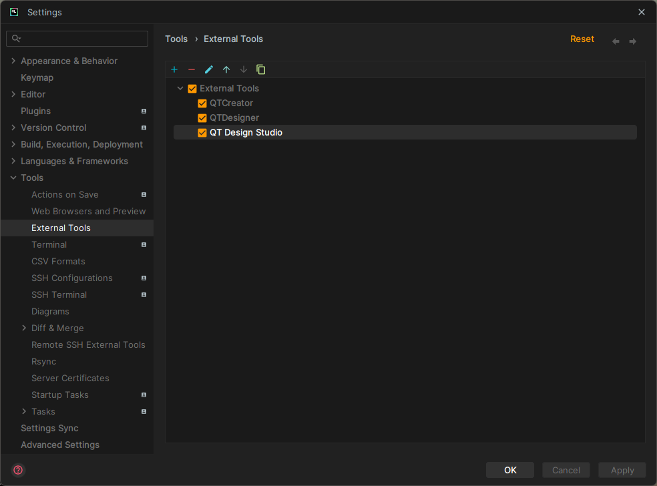657x486 pixels.
Task: Click the Remove tool minus icon
Action: tap(192, 69)
